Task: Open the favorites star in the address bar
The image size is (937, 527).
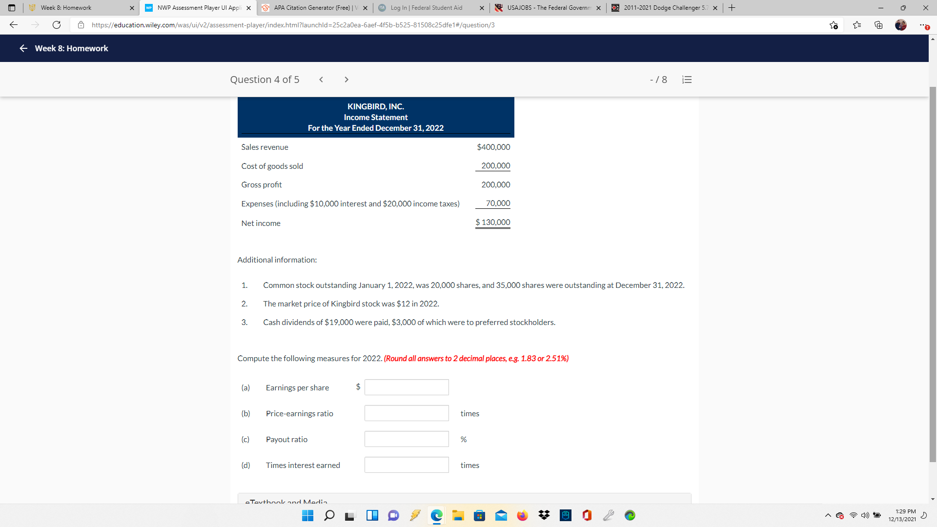Action: point(834,25)
